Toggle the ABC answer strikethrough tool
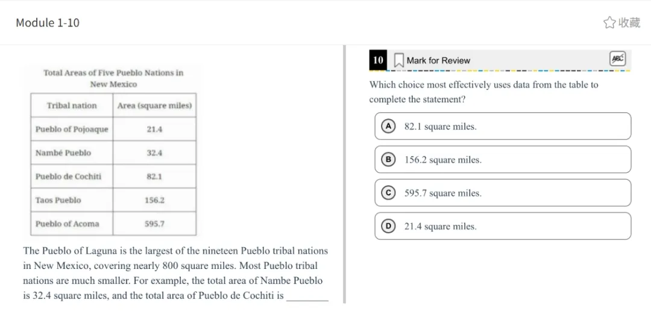Screen dimensions: 651x314 click(x=618, y=59)
